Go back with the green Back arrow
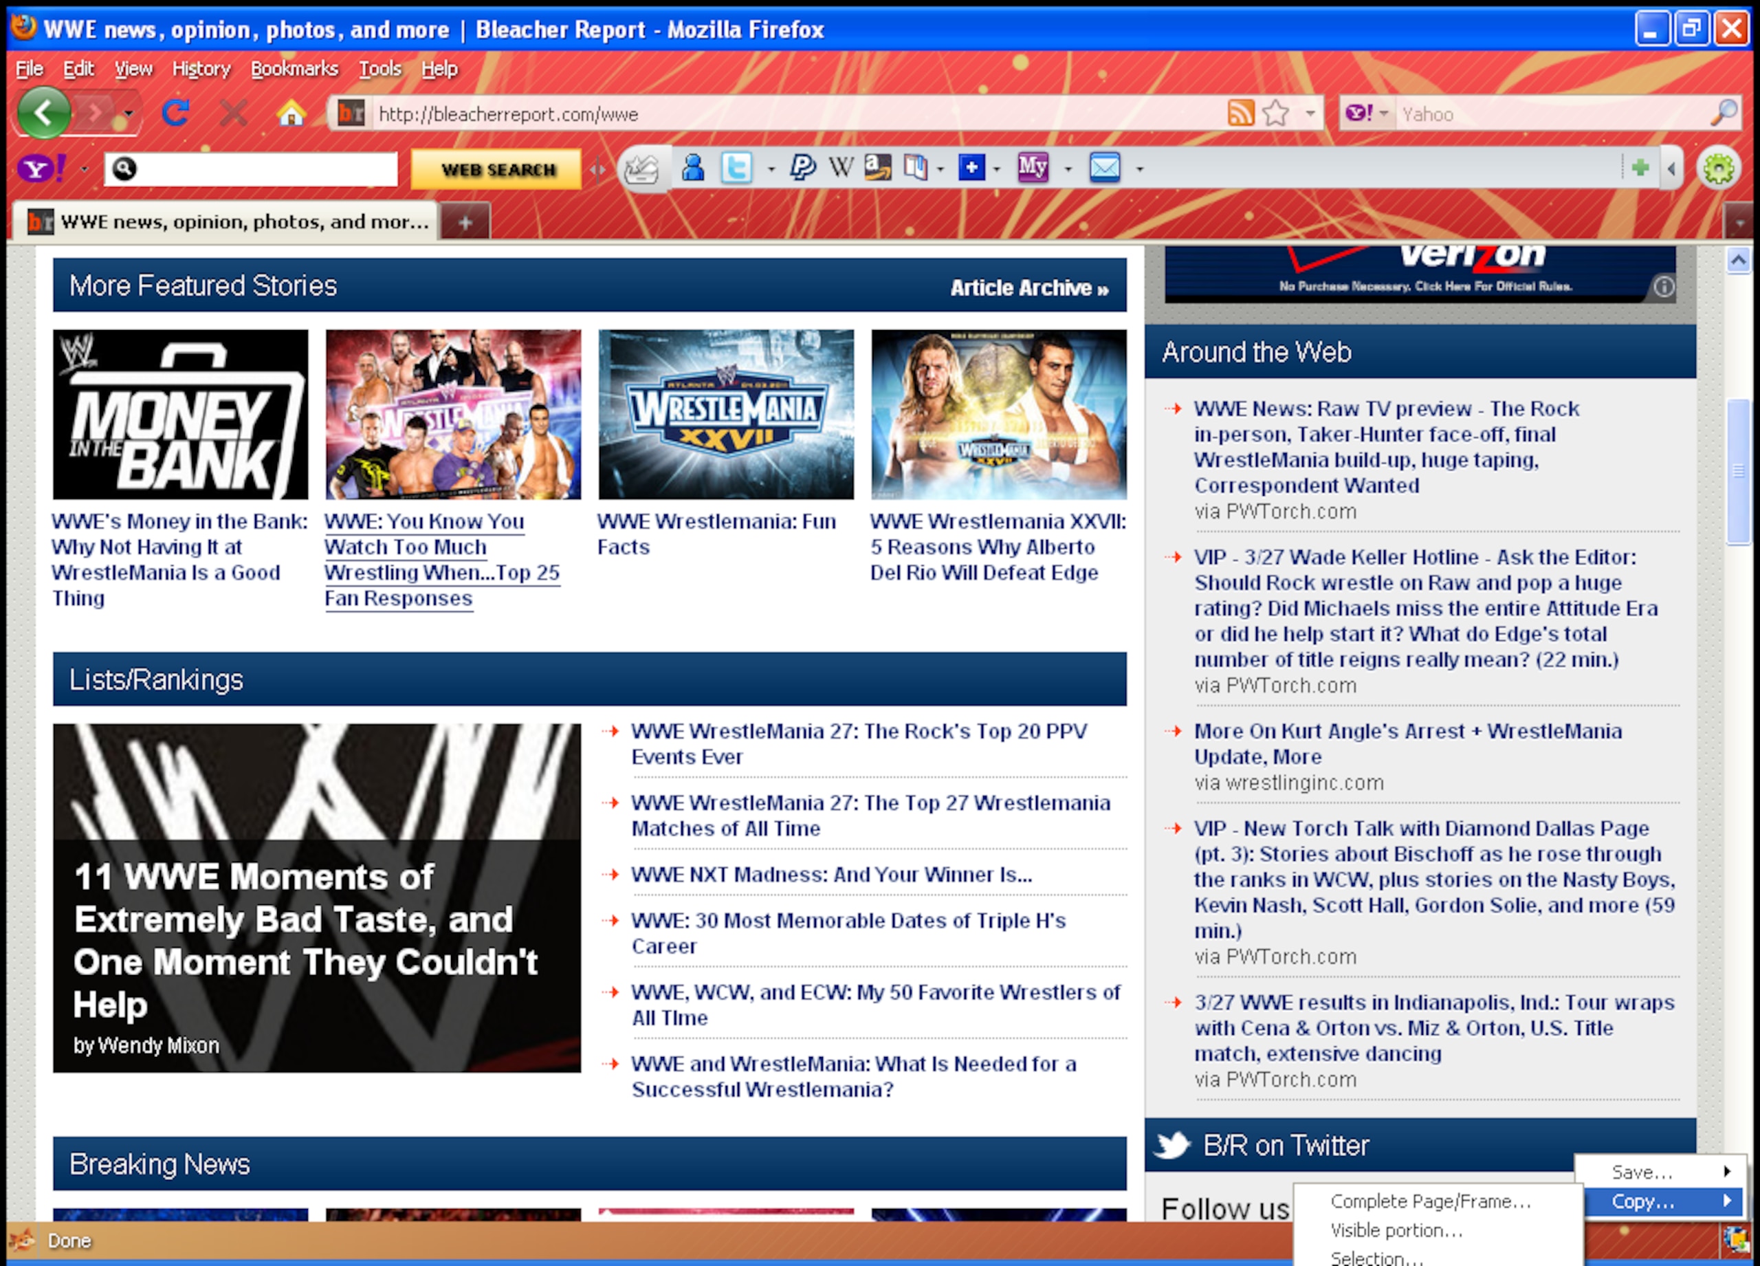Image resolution: width=1760 pixels, height=1266 pixels. pyautogui.click(x=43, y=113)
